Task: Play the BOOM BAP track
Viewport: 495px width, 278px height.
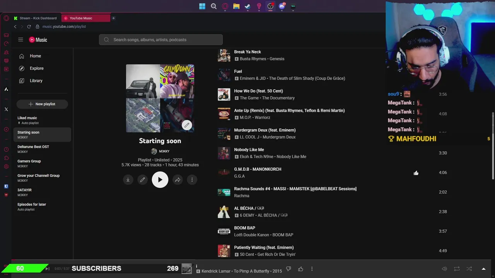Action: [244, 228]
